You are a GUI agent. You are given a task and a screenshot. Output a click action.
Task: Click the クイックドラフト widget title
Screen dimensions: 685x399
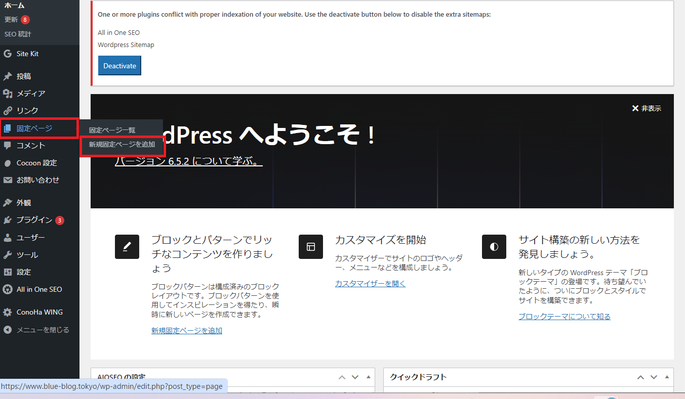(418, 377)
